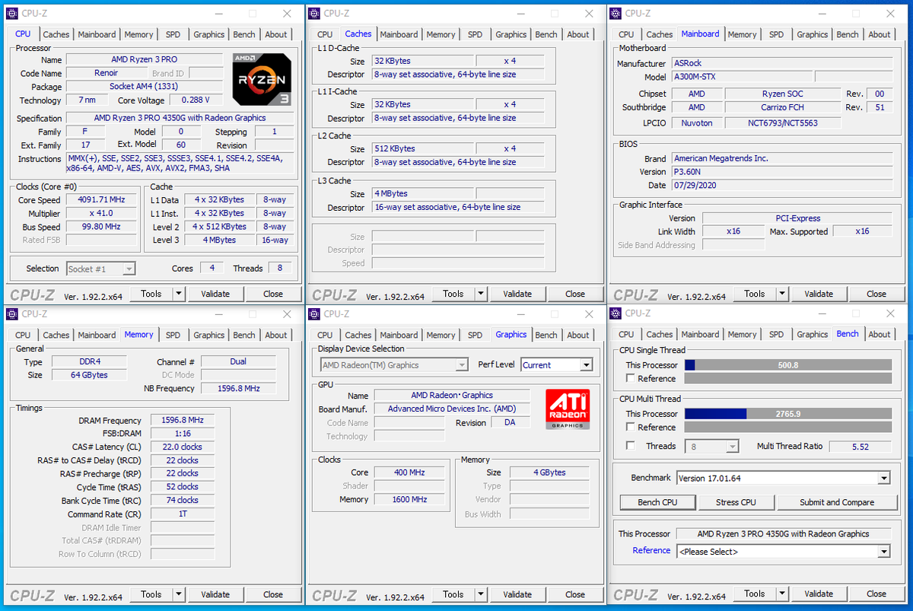Switch to SPD tab in CPU tab window
Viewport: 913px width, 611px height.
(x=173, y=34)
